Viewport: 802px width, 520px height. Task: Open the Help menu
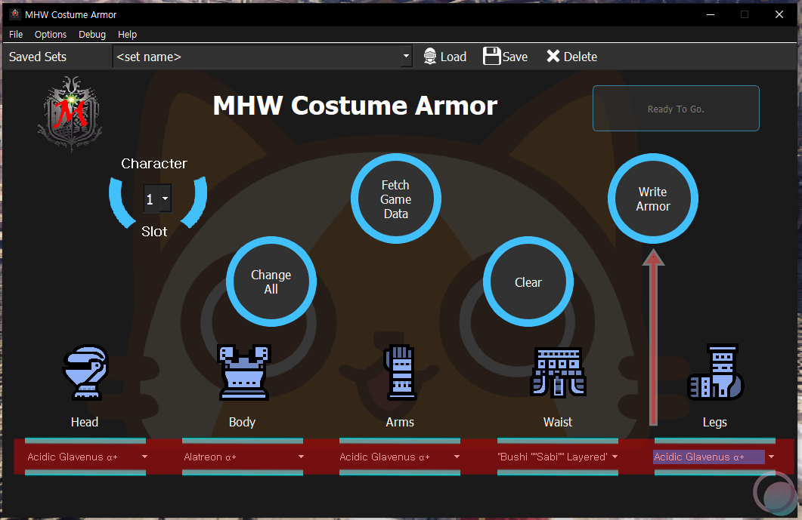[127, 34]
